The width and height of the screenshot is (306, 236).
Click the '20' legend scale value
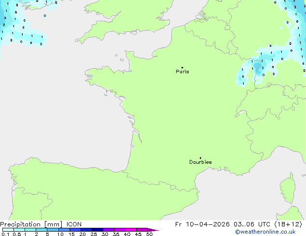(83, 234)
